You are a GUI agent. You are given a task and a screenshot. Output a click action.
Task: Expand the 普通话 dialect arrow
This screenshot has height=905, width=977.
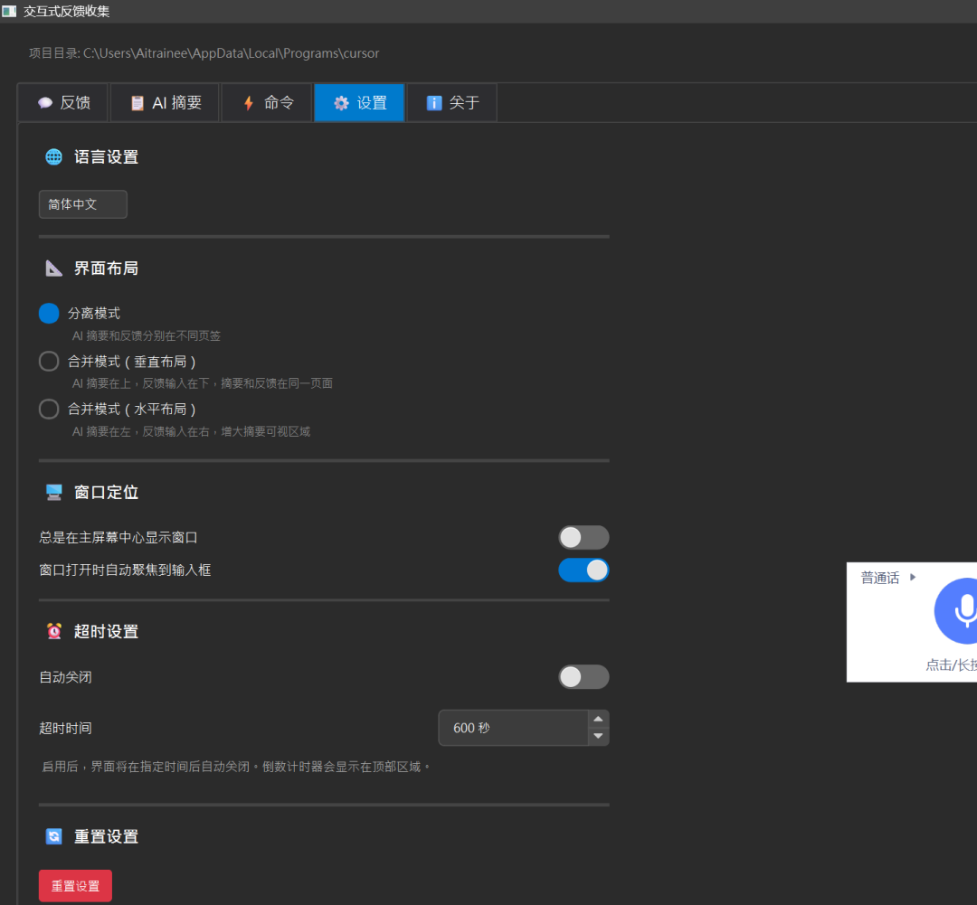pyautogui.click(x=913, y=578)
